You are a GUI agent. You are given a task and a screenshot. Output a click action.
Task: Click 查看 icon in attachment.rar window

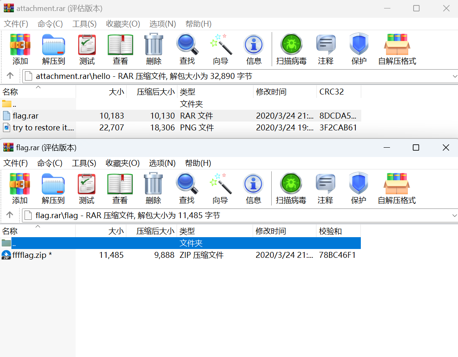pos(120,45)
